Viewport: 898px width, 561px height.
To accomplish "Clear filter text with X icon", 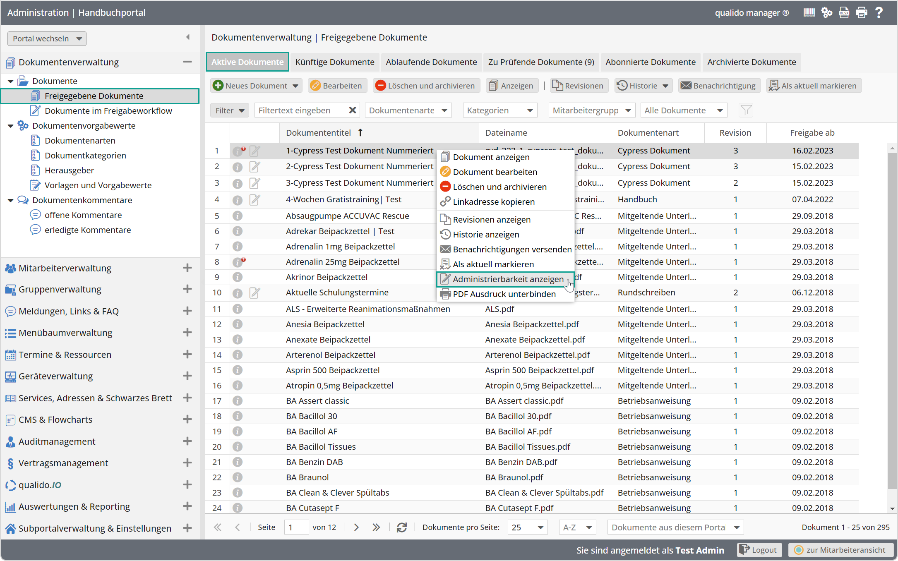I will point(352,110).
